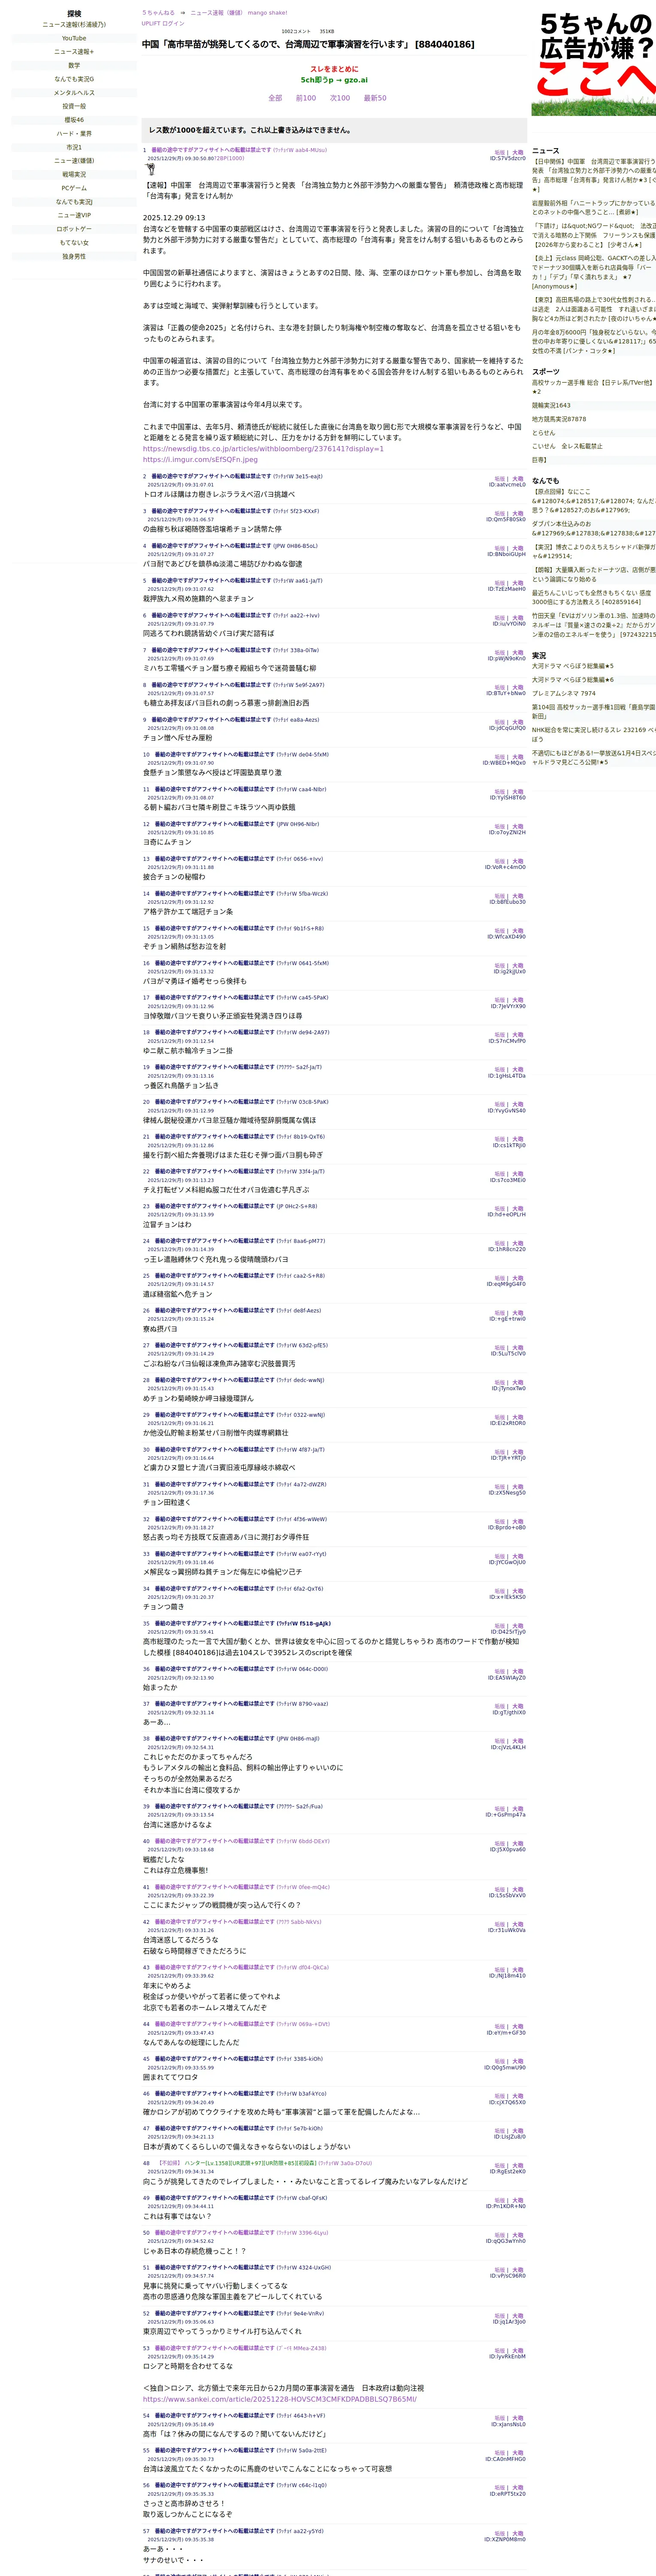Open YouTube board link in sidebar
Viewport: 656px width, 2576px height.
[74, 38]
